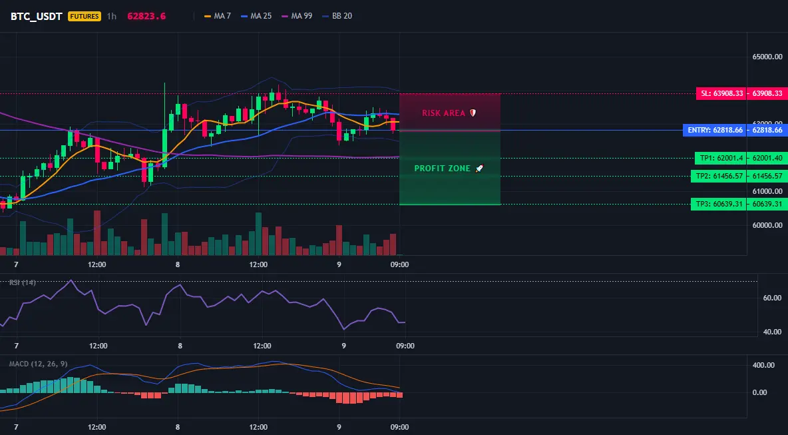Click the 61000.00 price axis label
Screen dimensions: 788x435
click(x=767, y=192)
